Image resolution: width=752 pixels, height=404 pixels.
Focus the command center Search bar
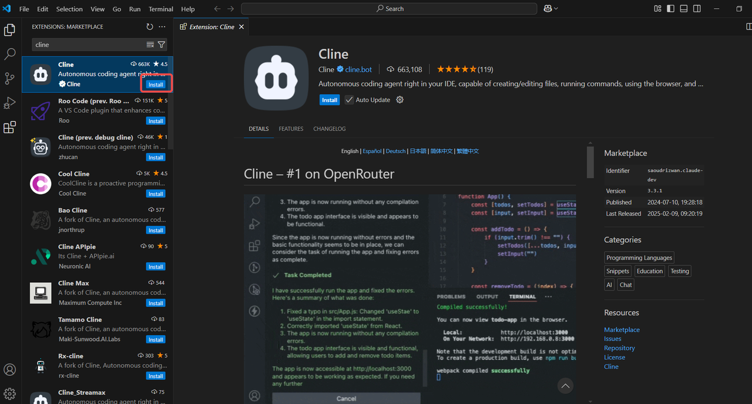pyautogui.click(x=389, y=9)
